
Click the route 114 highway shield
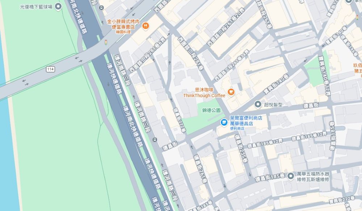(x=50, y=69)
